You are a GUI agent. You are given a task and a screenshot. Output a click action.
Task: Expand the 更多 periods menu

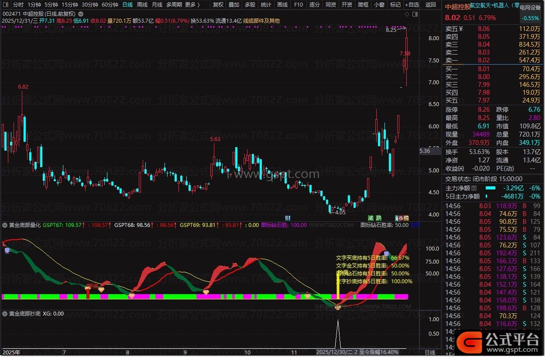pos(191,5)
